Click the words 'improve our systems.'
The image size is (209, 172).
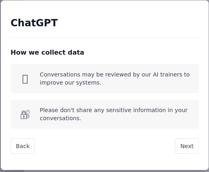pos(71,83)
